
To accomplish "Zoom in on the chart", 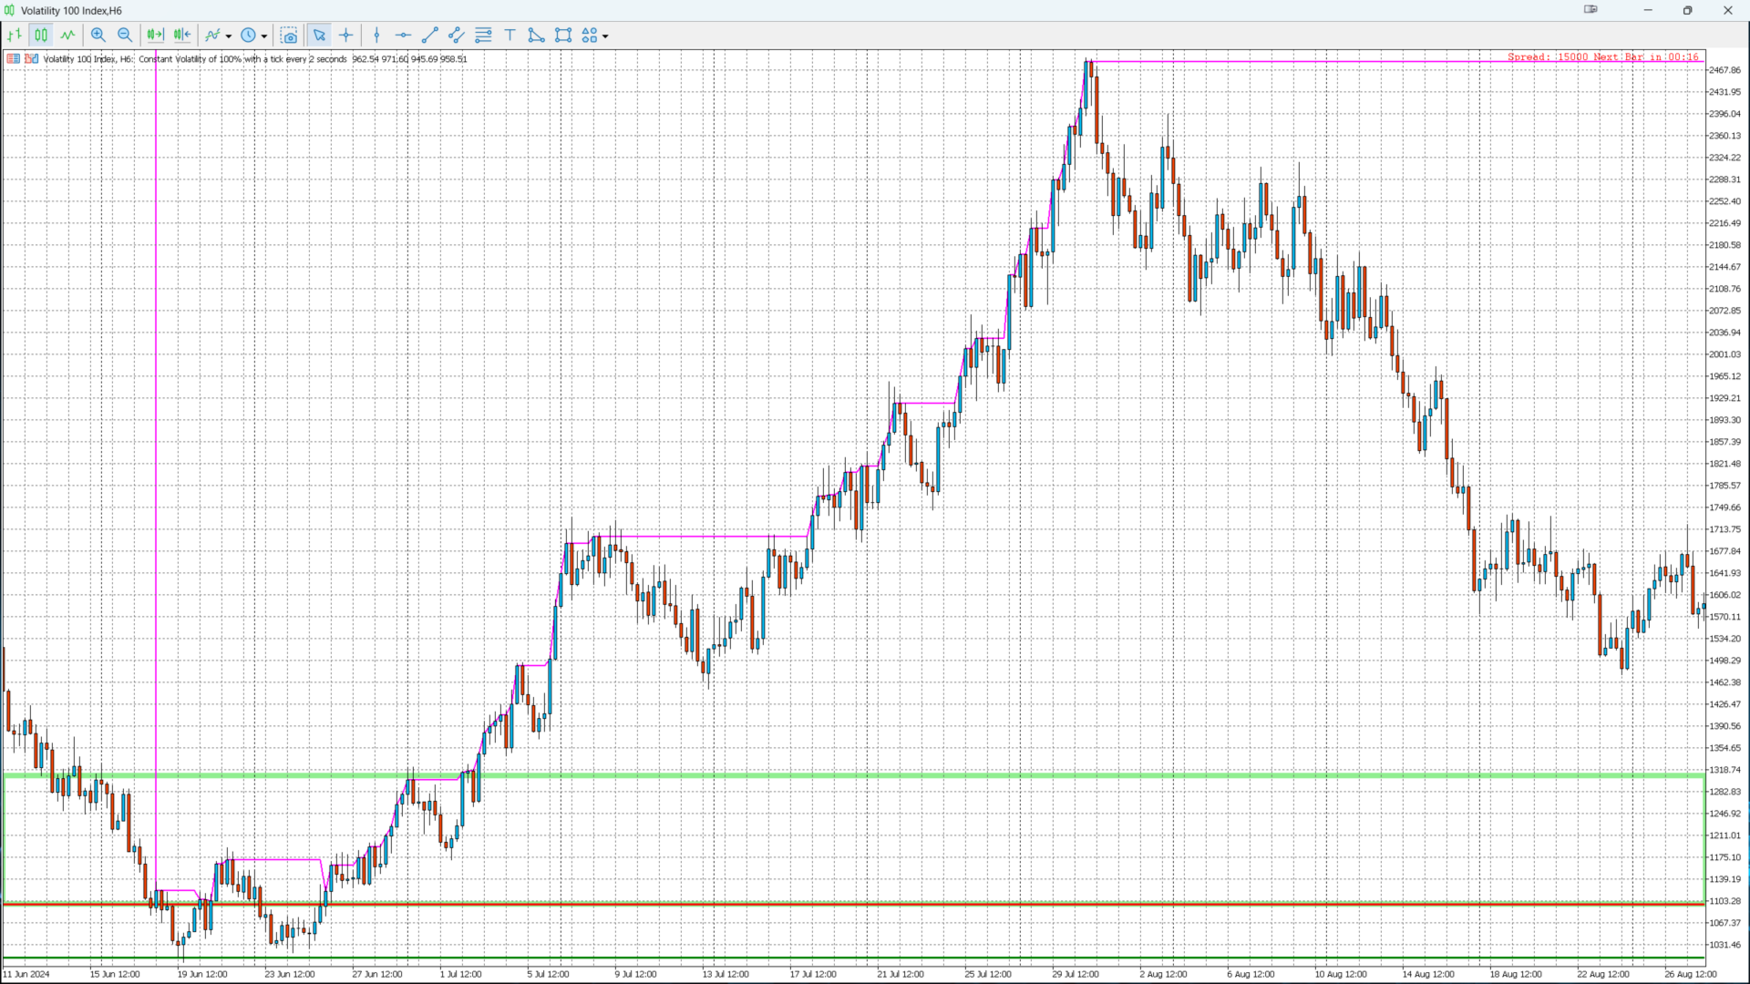I will [98, 36].
